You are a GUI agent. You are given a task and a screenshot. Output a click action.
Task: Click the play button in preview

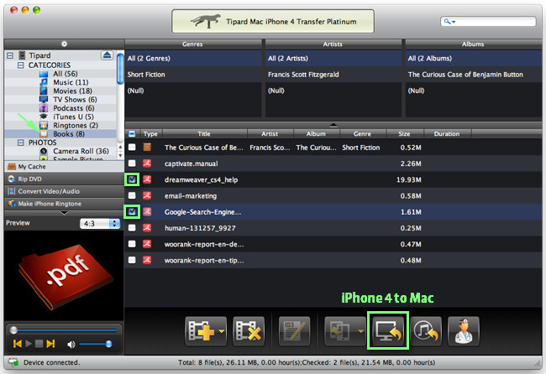(29, 344)
